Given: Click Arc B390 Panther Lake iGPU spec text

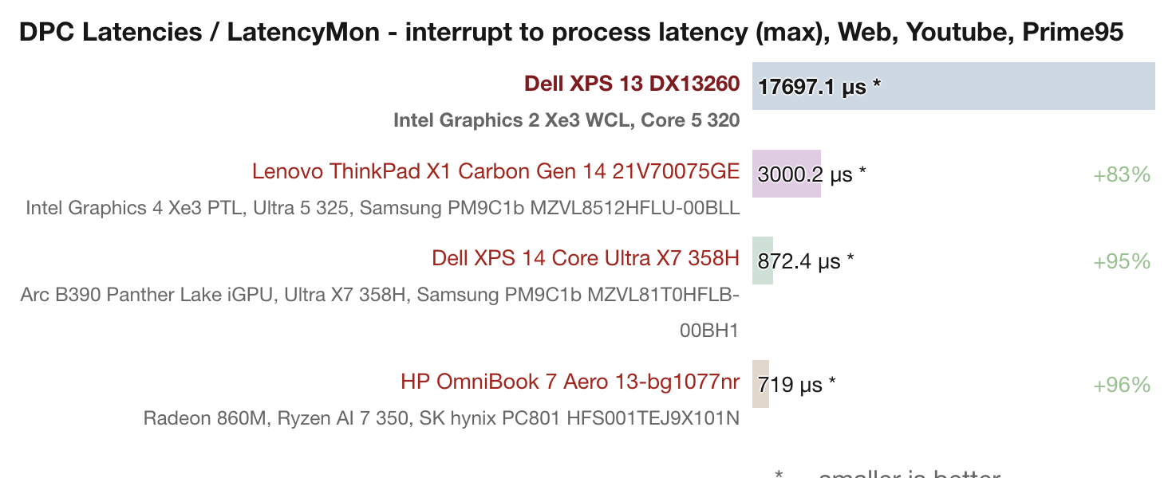Looking at the screenshot, I should 380,313.
